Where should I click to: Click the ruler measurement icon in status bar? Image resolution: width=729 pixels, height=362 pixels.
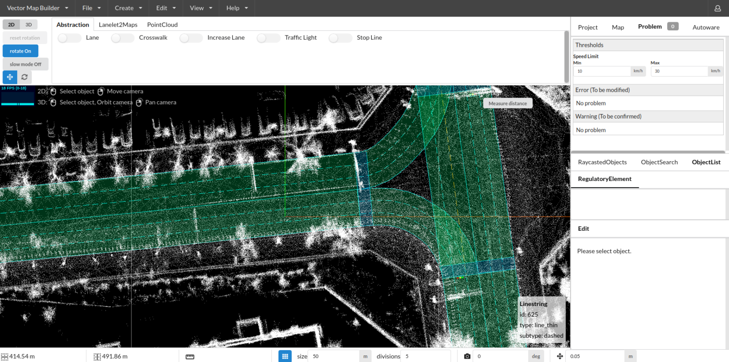click(x=190, y=356)
